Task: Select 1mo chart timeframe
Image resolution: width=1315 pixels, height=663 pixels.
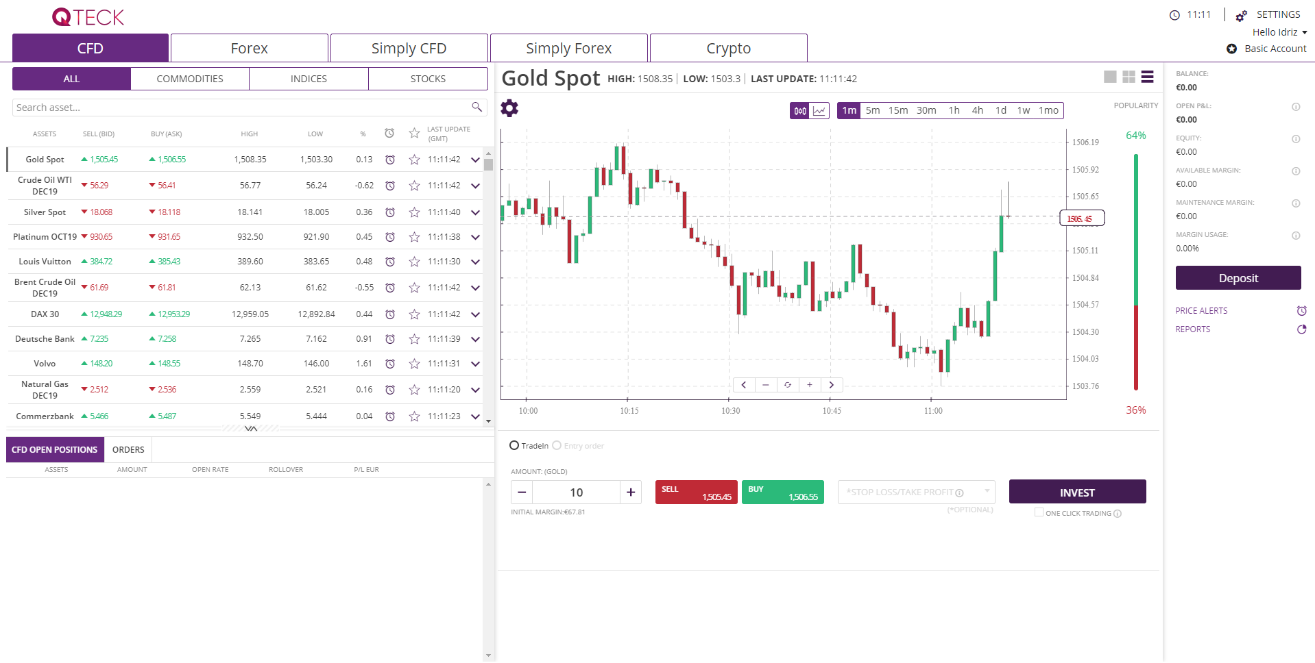Action: pos(1048,110)
